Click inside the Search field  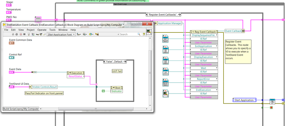point(128,34)
